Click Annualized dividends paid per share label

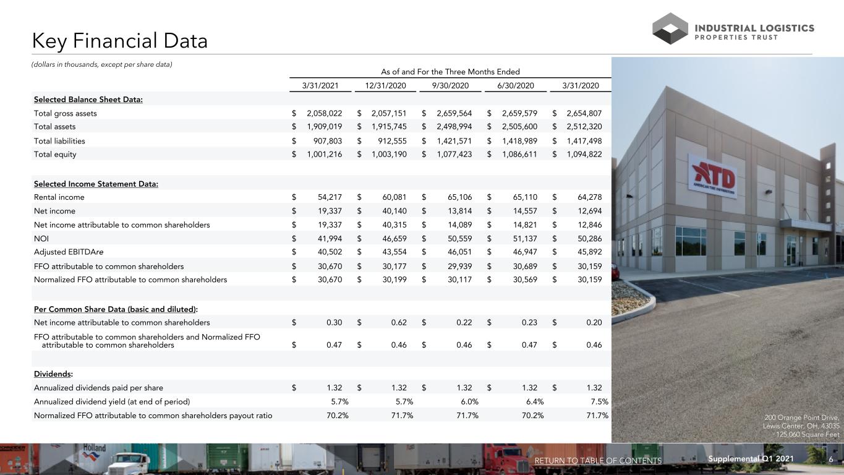(x=99, y=388)
